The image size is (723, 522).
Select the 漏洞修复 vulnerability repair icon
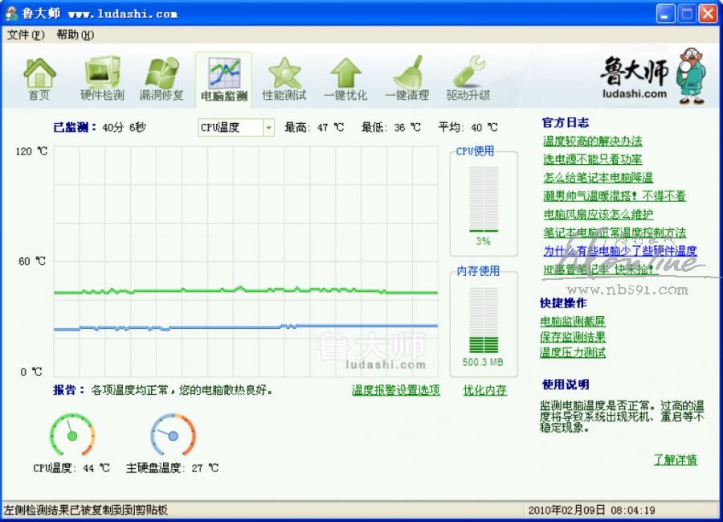(161, 73)
